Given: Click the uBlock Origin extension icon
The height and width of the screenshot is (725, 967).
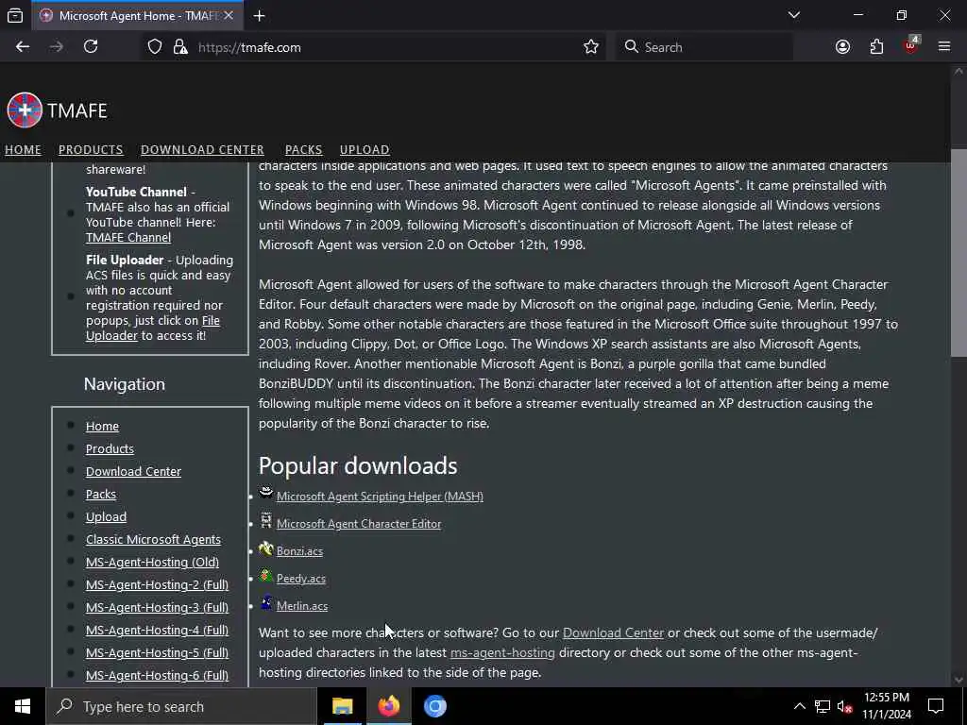Looking at the screenshot, I should pos(911,45).
